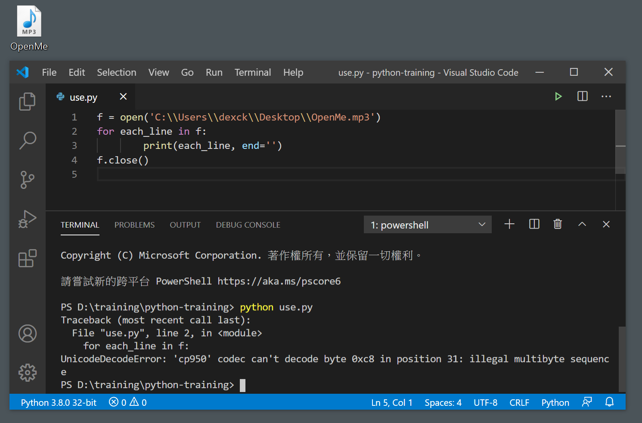Open the https://aka.ms/pscore6 link in terminal
642x423 pixels.
[279, 281]
